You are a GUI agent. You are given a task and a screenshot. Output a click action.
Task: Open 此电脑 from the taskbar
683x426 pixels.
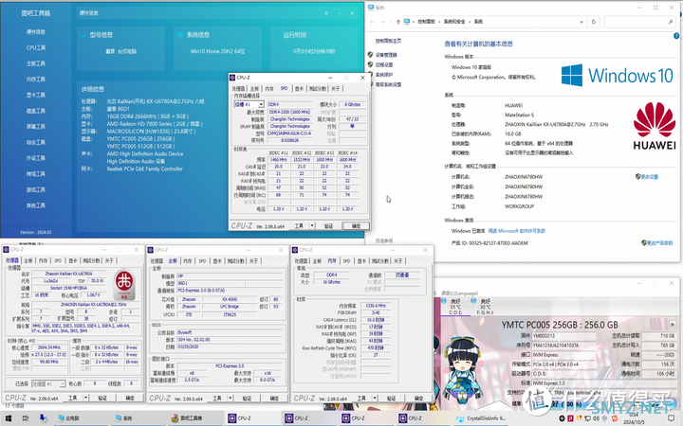68,418
